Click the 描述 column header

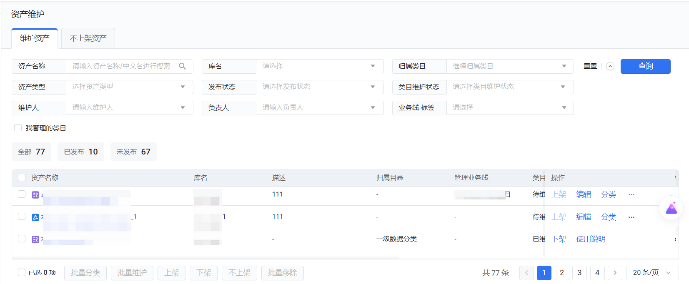[x=279, y=178]
